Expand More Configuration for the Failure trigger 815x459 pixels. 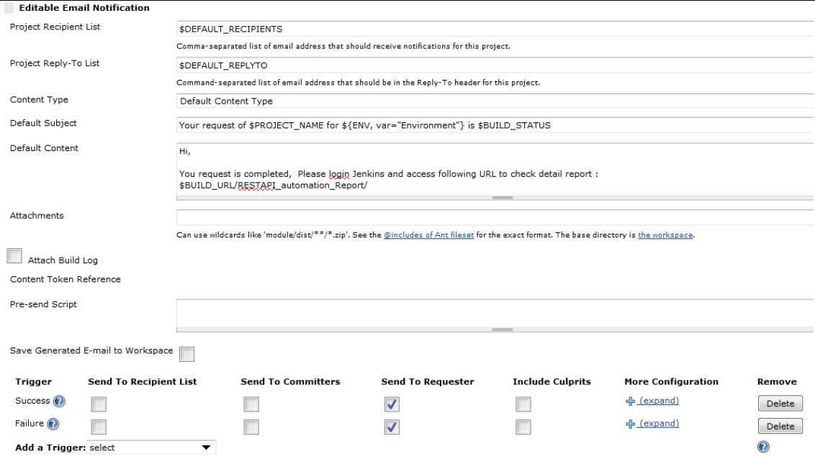tap(658, 424)
